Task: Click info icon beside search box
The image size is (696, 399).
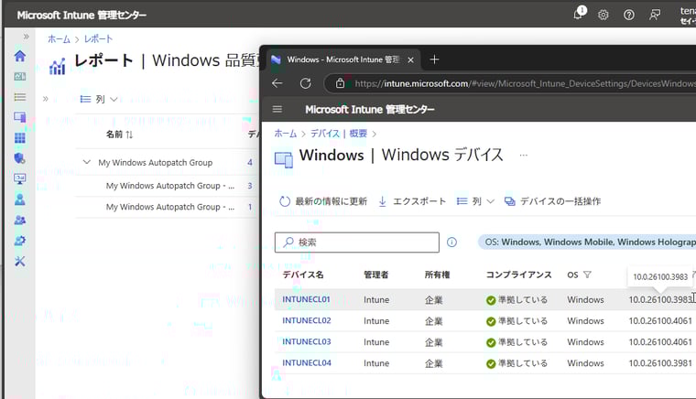Action: [x=451, y=243]
